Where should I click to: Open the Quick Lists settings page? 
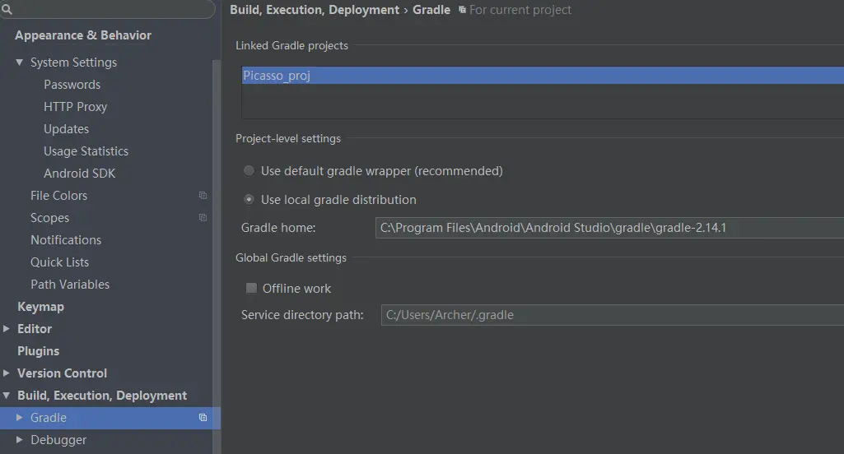60,262
